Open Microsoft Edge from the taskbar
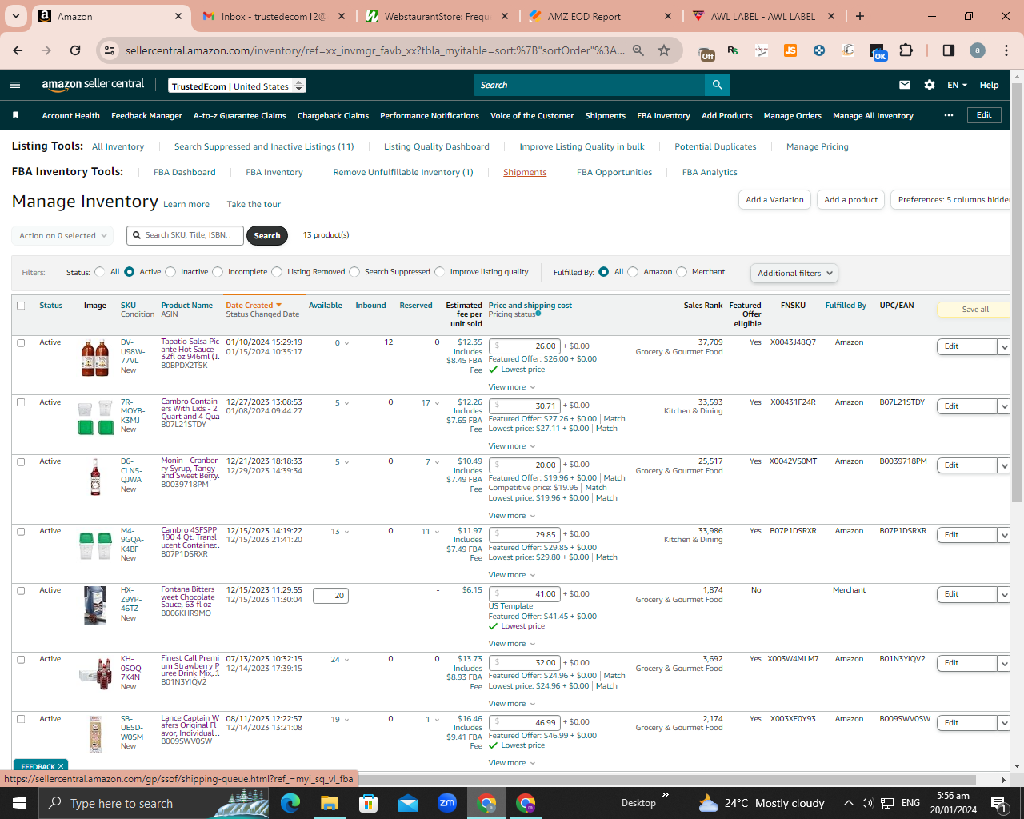Image resolution: width=1024 pixels, height=819 pixels. (290, 803)
